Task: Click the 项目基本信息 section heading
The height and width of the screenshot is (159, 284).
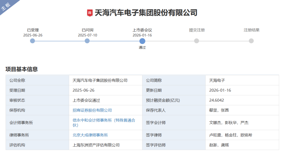Action: click(x=22, y=69)
